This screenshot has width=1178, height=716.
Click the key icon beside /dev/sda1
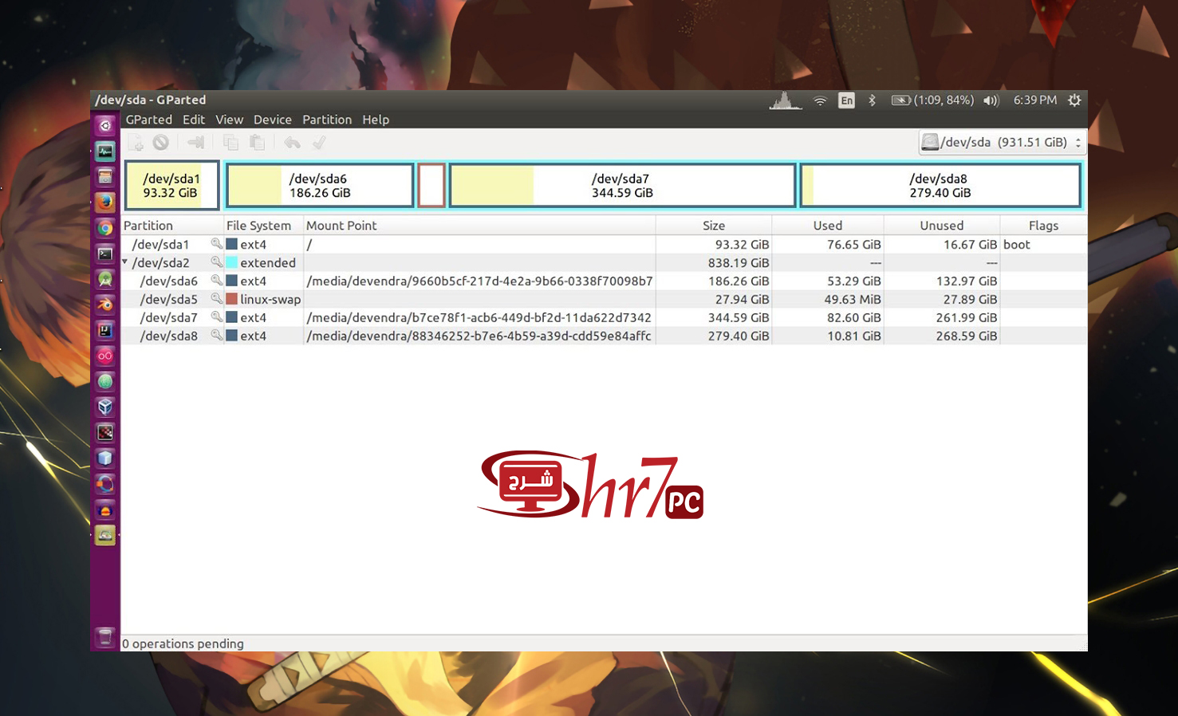click(x=216, y=244)
